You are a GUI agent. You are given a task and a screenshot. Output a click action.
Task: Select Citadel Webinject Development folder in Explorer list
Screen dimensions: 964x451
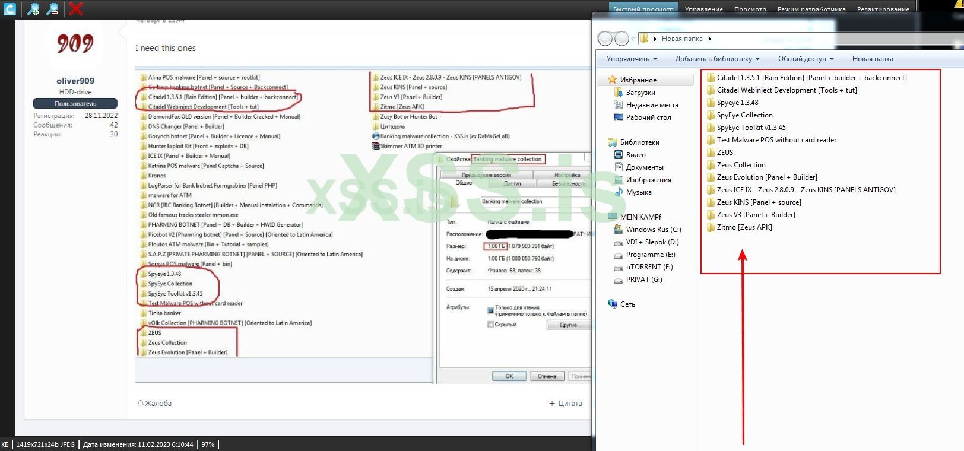782,90
